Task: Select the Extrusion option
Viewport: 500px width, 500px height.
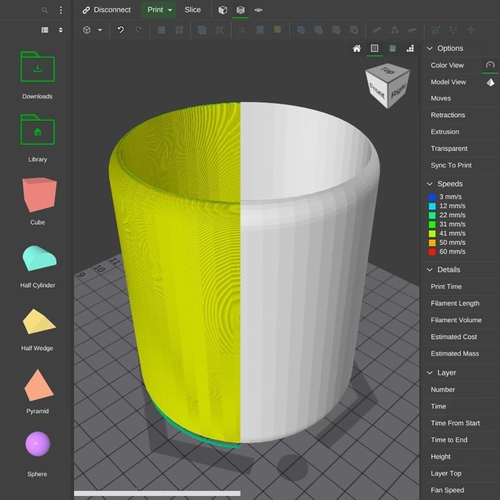Action: 444,132
